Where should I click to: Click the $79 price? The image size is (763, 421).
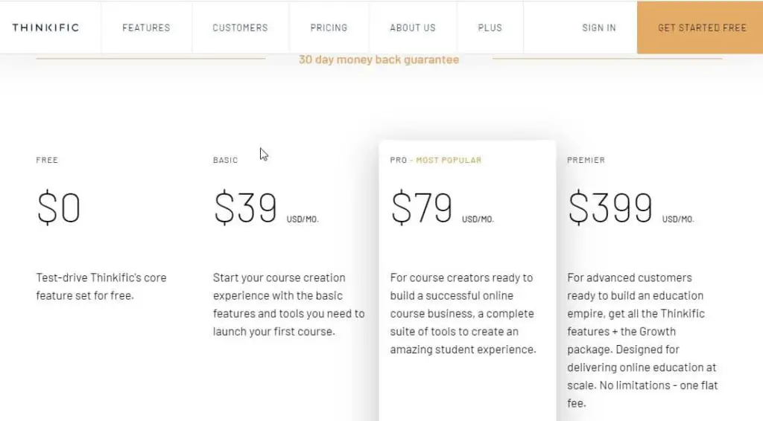point(422,208)
